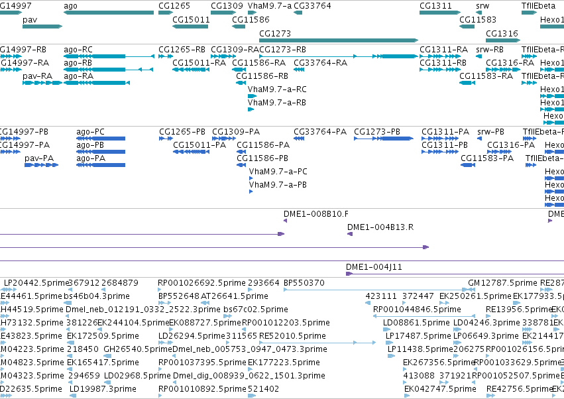
Task: Select the pav-PA protein label
Action: [x=39, y=158]
